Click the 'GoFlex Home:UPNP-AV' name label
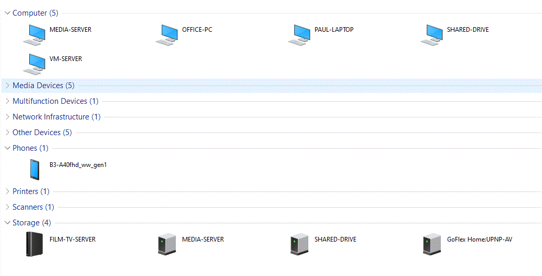 [479, 239]
